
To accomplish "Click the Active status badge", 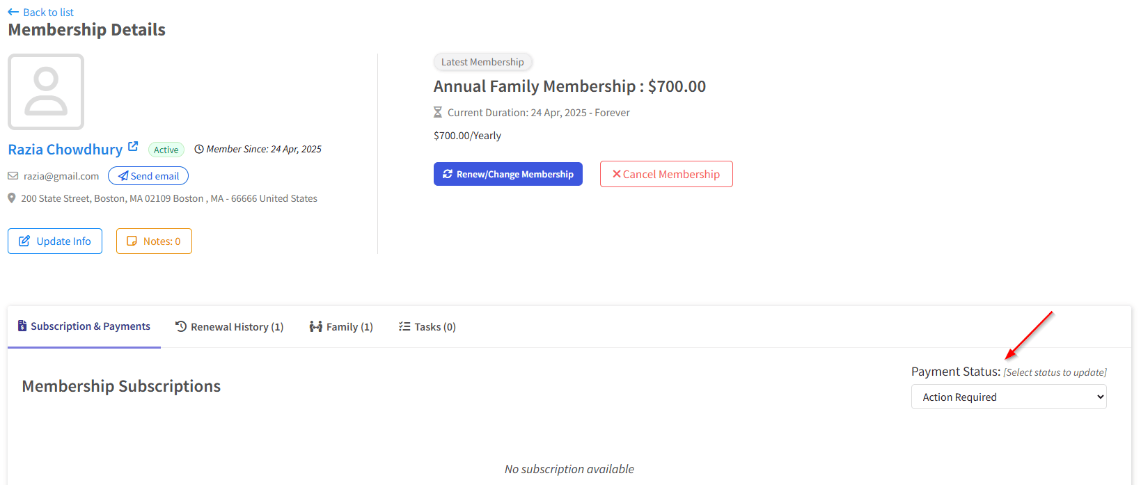I will click(166, 150).
